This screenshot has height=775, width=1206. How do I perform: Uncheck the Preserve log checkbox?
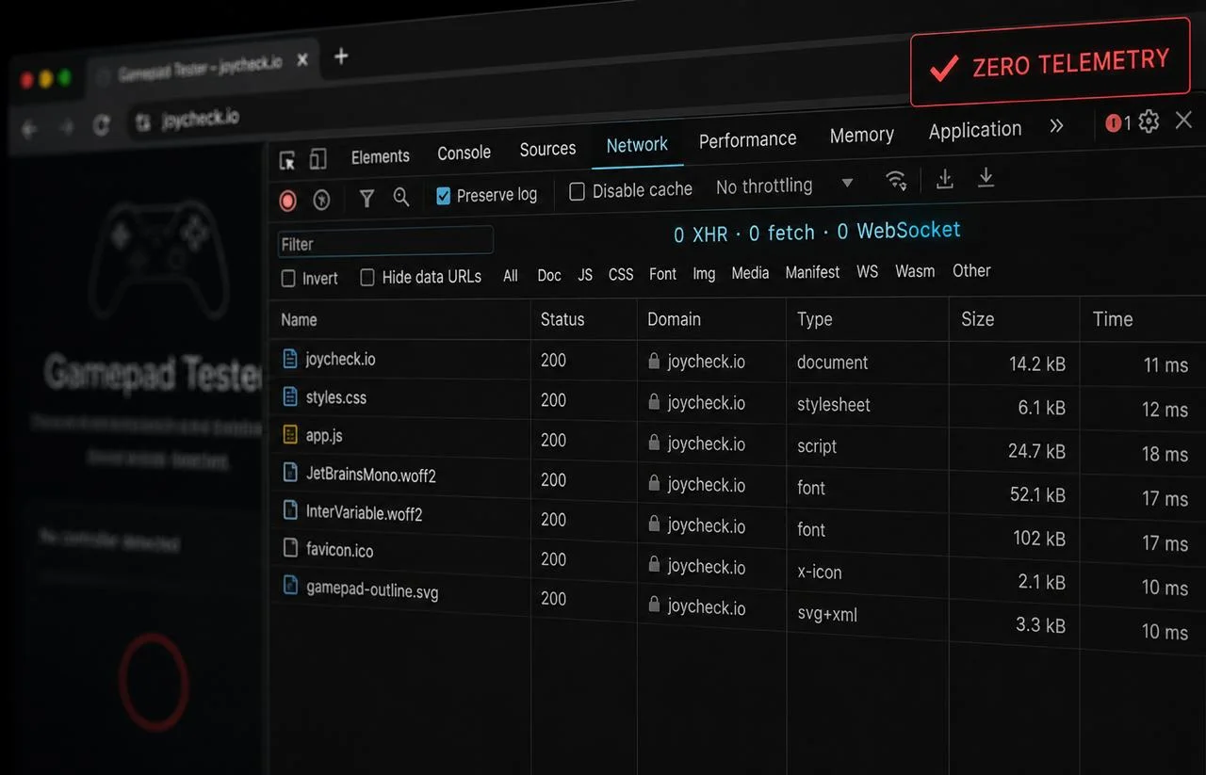443,196
